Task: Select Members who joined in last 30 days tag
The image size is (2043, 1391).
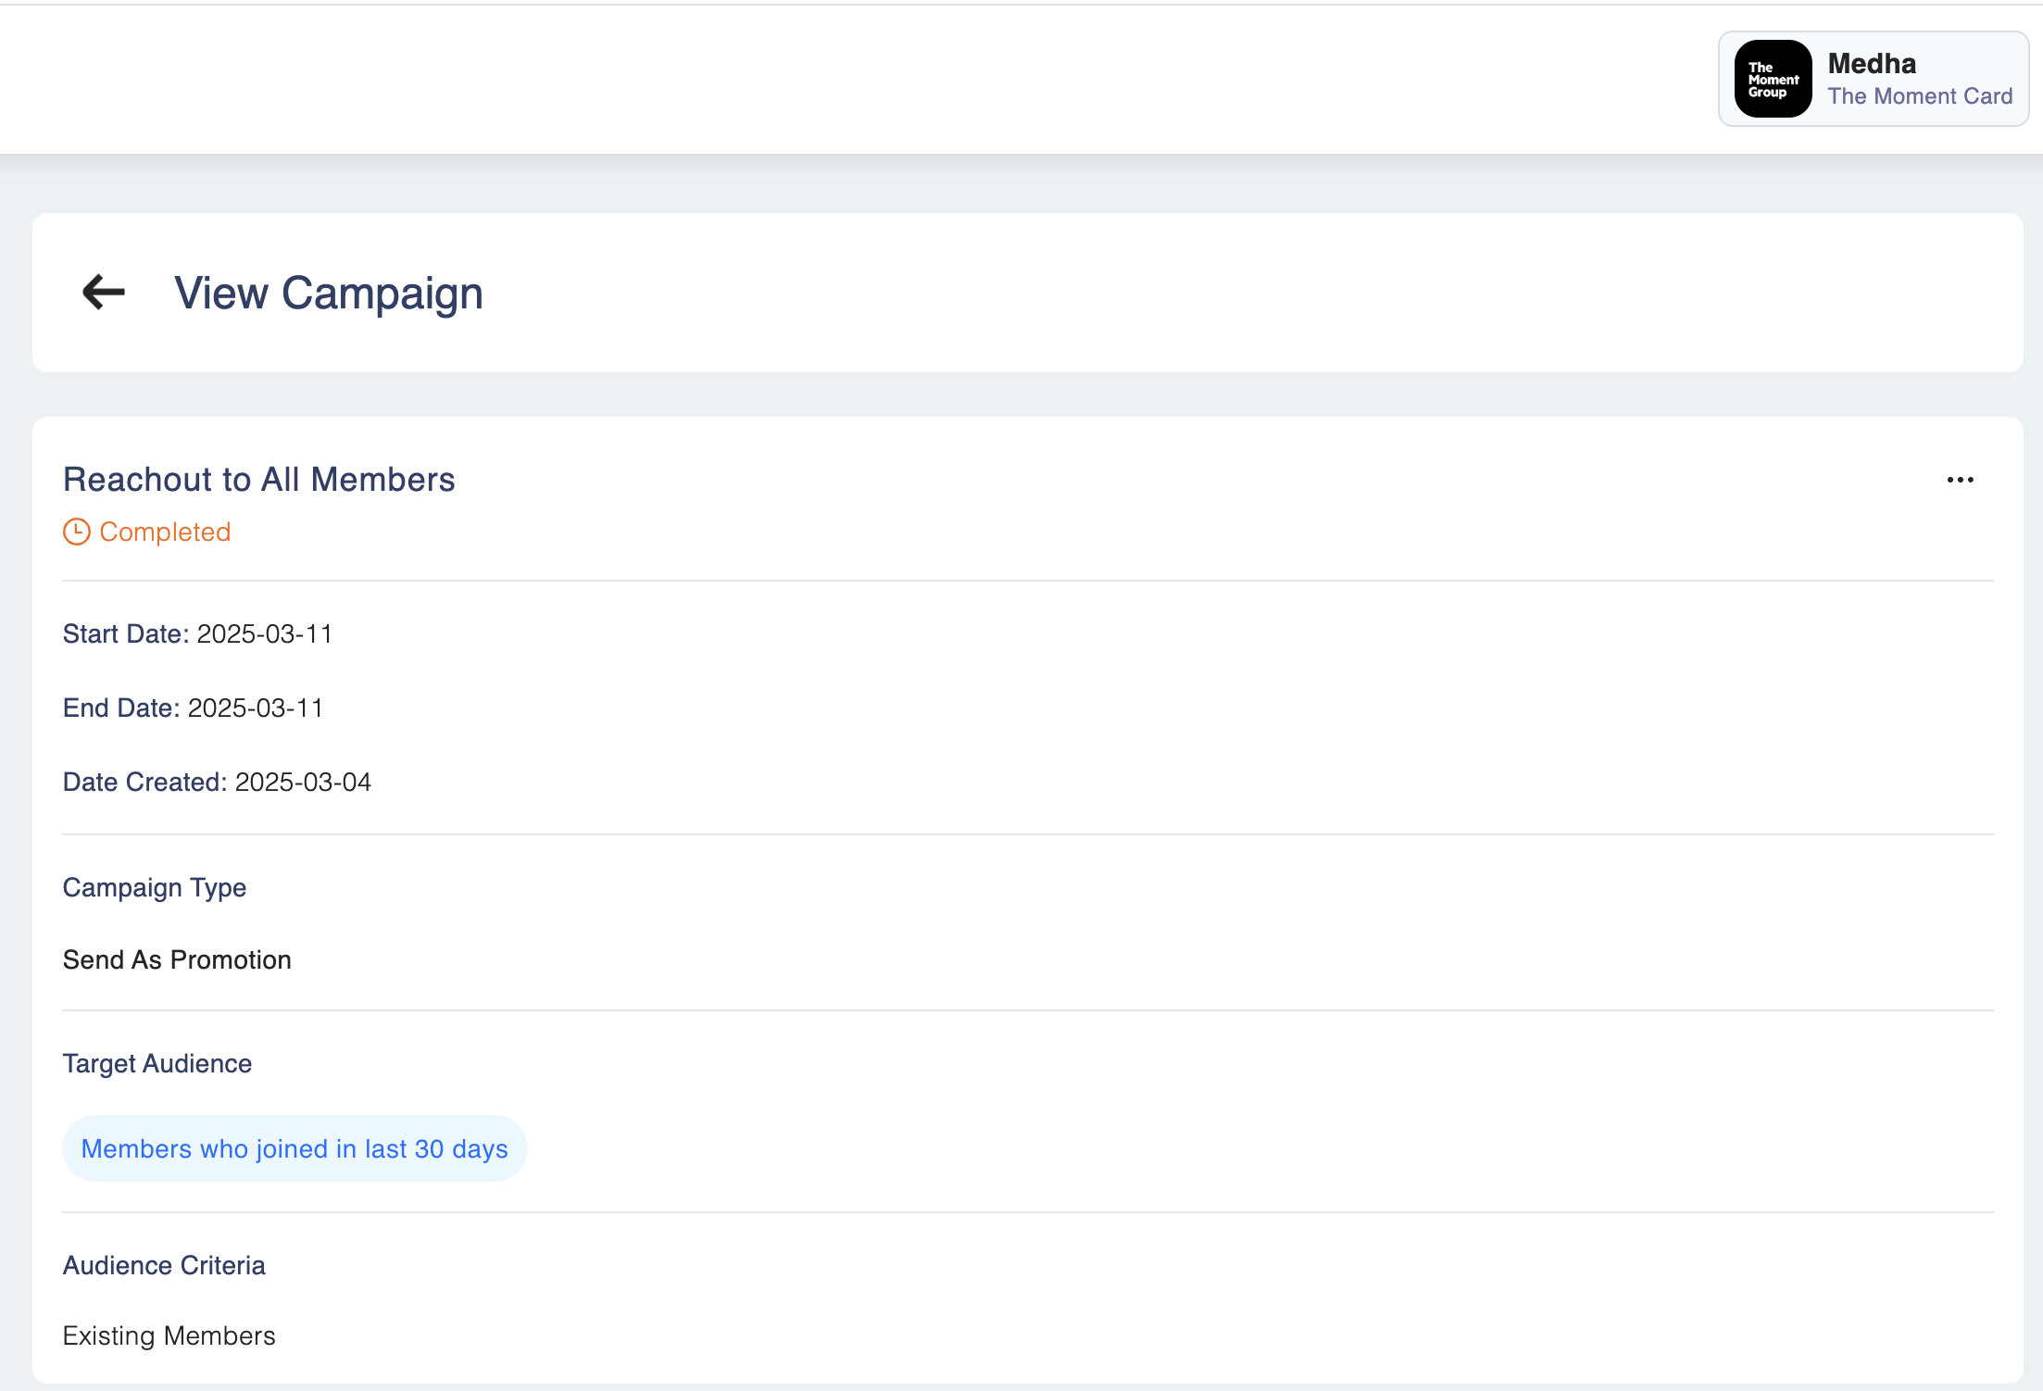Action: click(295, 1148)
